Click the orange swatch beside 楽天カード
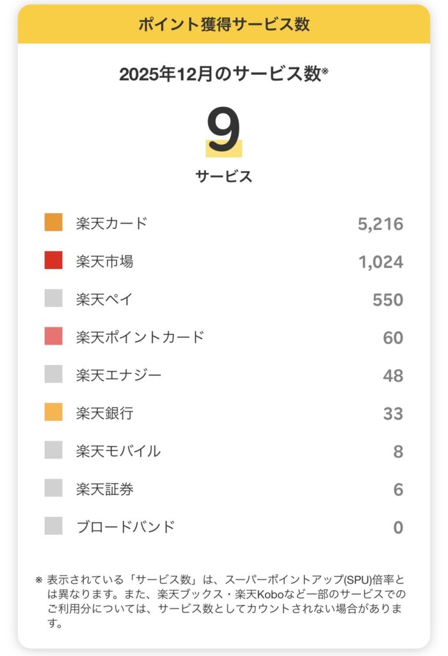448x656 pixels. [54, 223]
